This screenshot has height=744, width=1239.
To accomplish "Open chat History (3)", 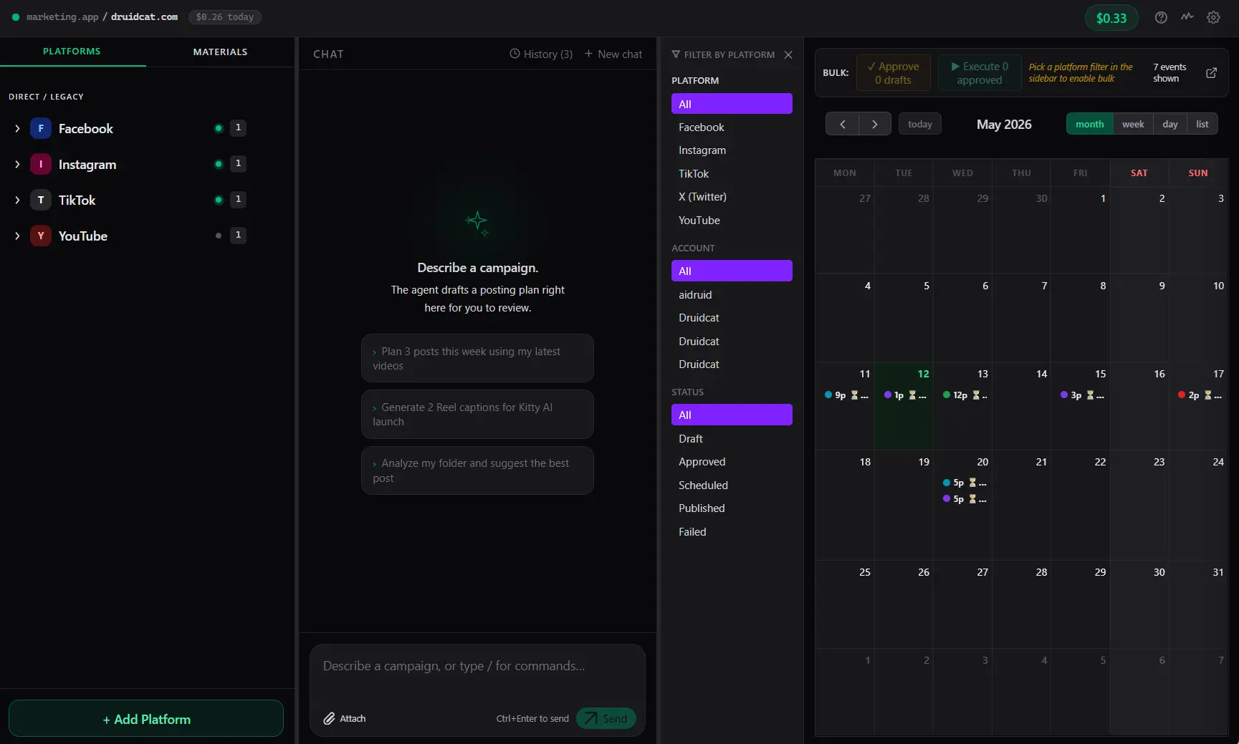I will click(x=541, y=54).
